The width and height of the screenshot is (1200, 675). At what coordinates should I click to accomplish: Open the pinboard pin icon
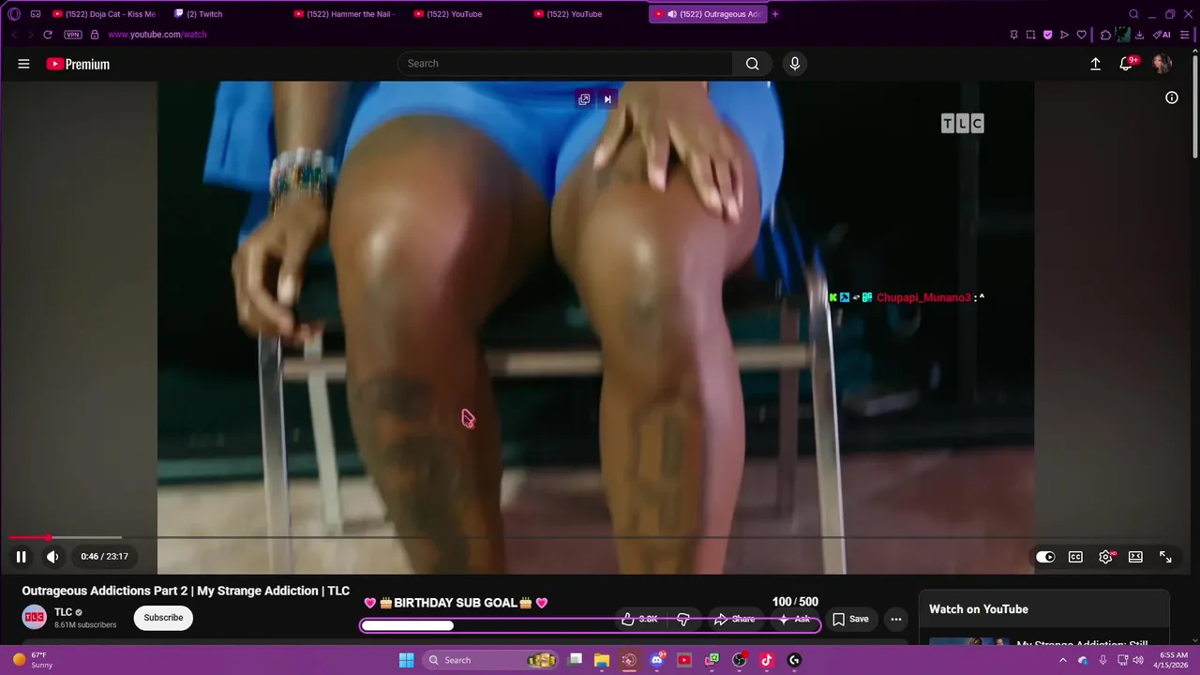click(x=1013, y=35)
